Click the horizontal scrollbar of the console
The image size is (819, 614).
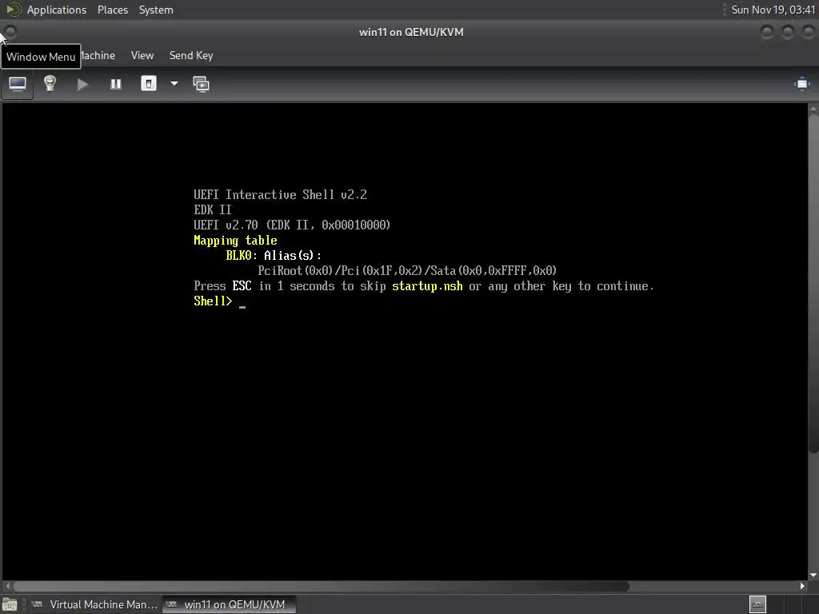[322, 586]
